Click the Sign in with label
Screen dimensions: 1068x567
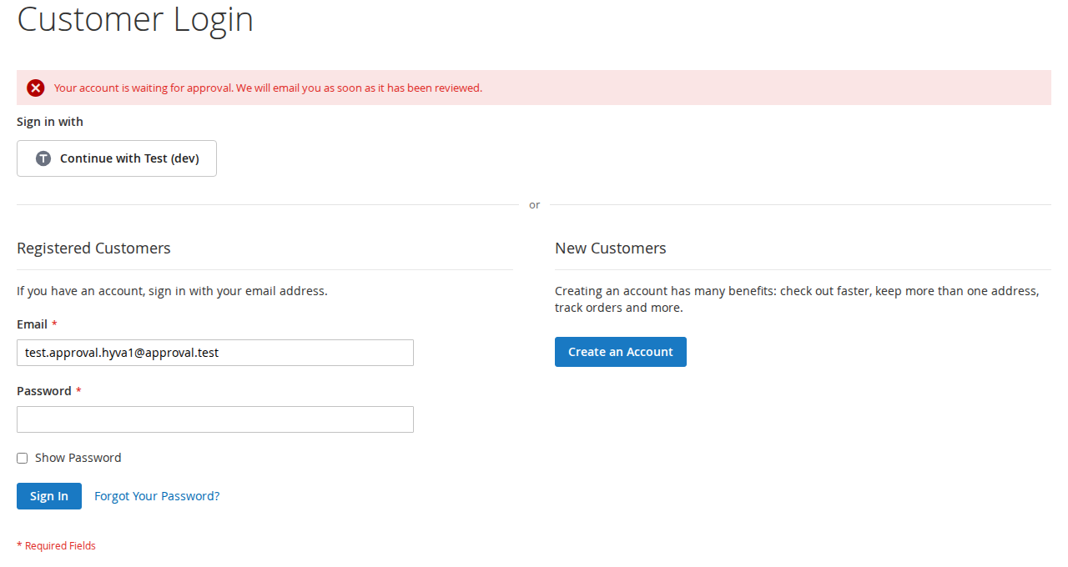50,122
